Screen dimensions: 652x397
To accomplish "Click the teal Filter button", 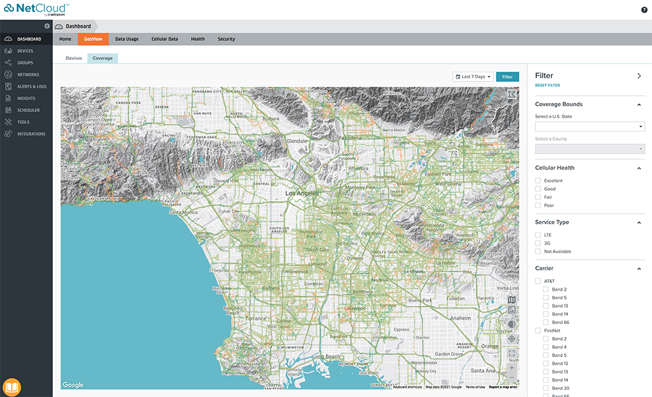I will [x=507, y=77].
